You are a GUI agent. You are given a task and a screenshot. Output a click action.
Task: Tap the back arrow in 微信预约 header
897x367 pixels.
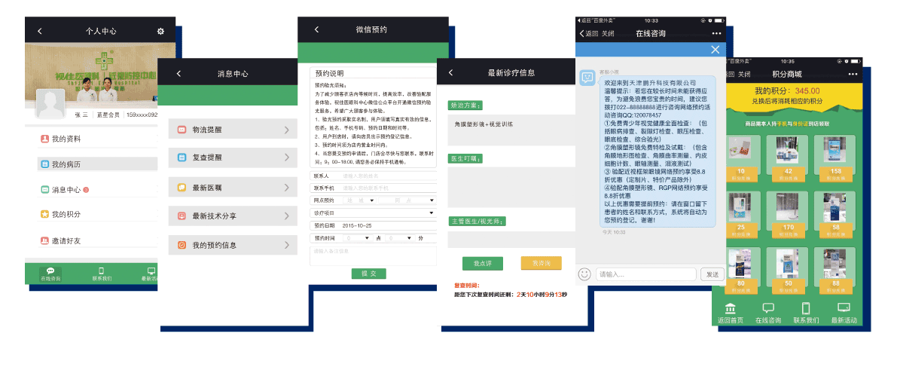click(316, 29)
